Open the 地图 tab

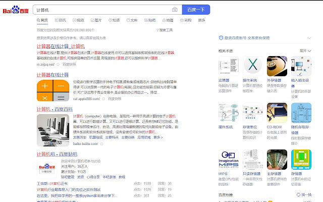[x=168, y=20]
